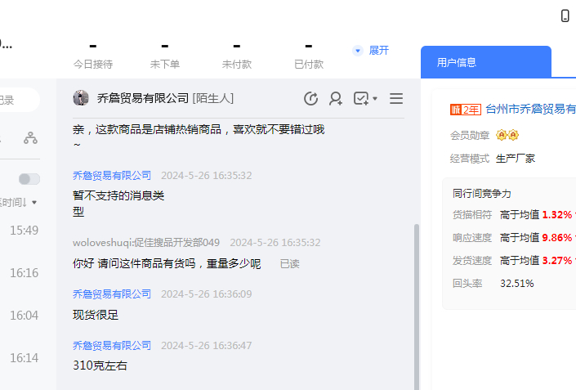Screen dimensions: 576x390
Task: Click the checkmark message task icon
Action: pyautogui.click(x=360, y=99)
